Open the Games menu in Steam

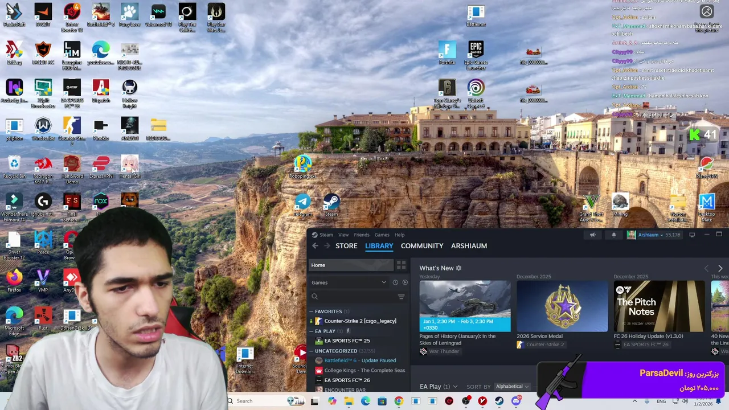pyautogui.click(x=382, y=235)
